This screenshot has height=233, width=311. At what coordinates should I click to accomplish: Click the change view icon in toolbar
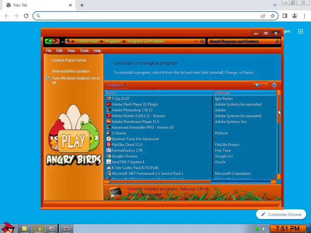tap(257, 85)
